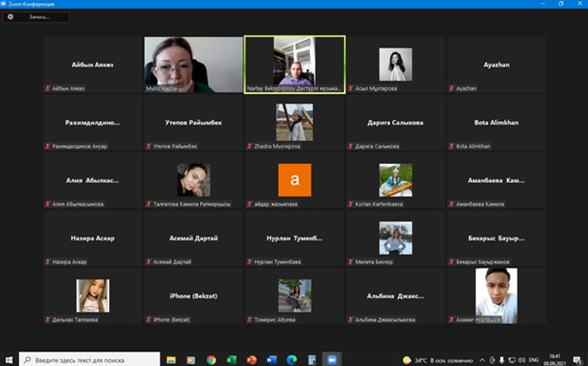Screen dimensions: 588x366
Task: Click Асыл Мұхтарова's black-and-white profile photo
Action: coord(396,64)
